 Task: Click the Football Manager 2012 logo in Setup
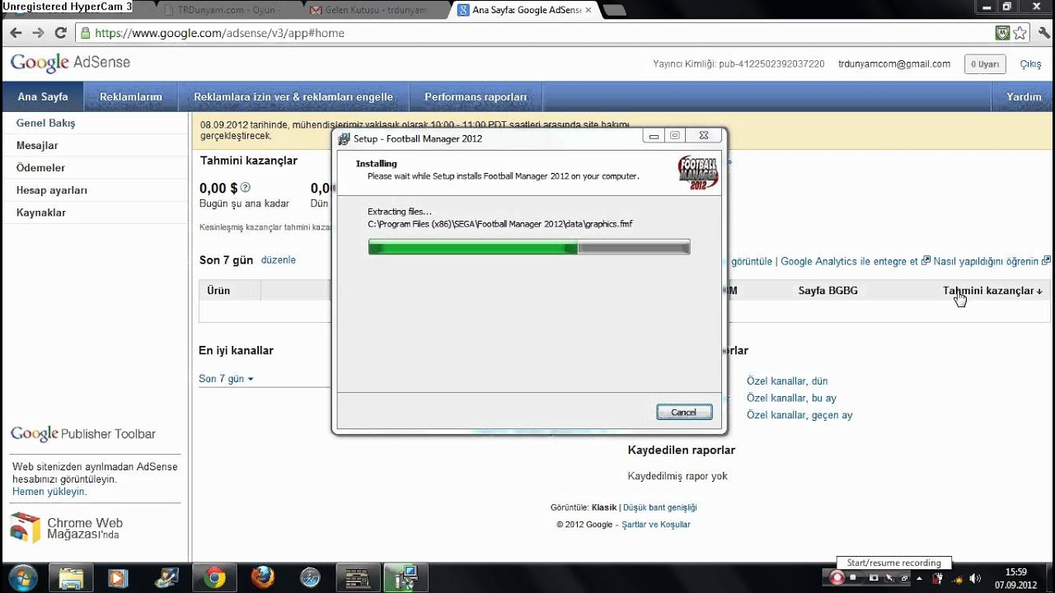coord(698,172)
